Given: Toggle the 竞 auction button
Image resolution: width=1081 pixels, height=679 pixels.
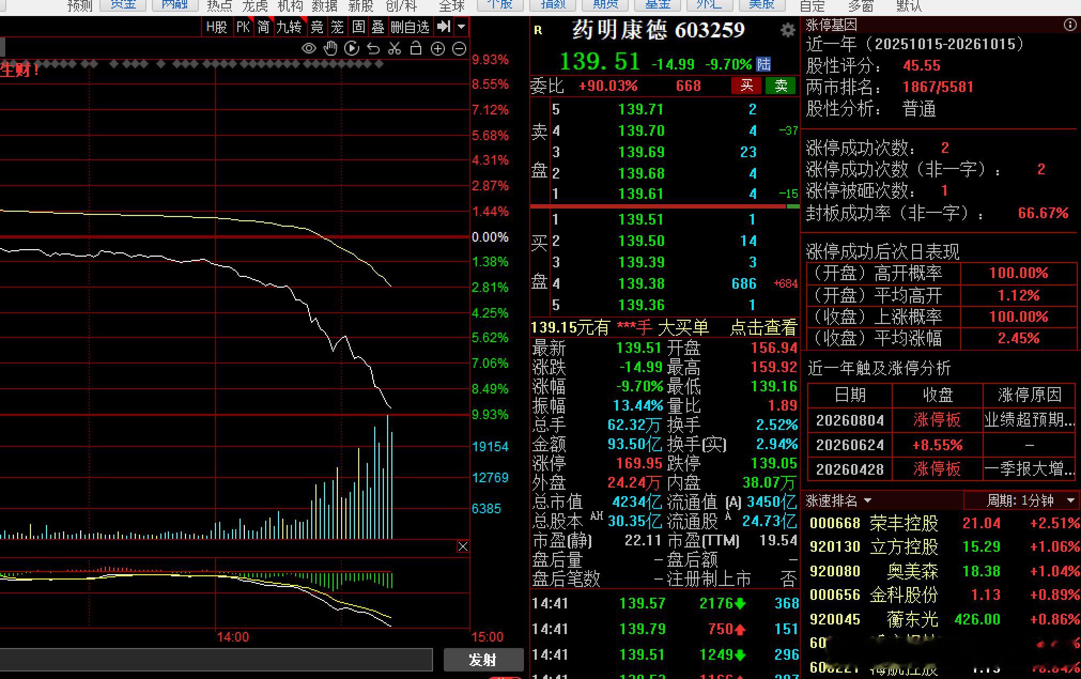Looking at the screenshot, I should [317, 27].
